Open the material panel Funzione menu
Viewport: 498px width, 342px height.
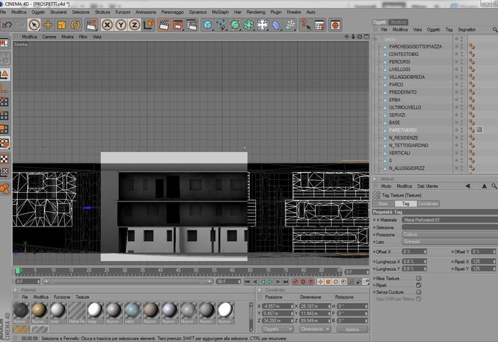(x=62, y=297)
